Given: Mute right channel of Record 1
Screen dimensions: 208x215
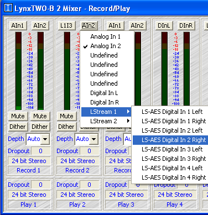Looking at the screenshot, I should (x=40, y=116).
